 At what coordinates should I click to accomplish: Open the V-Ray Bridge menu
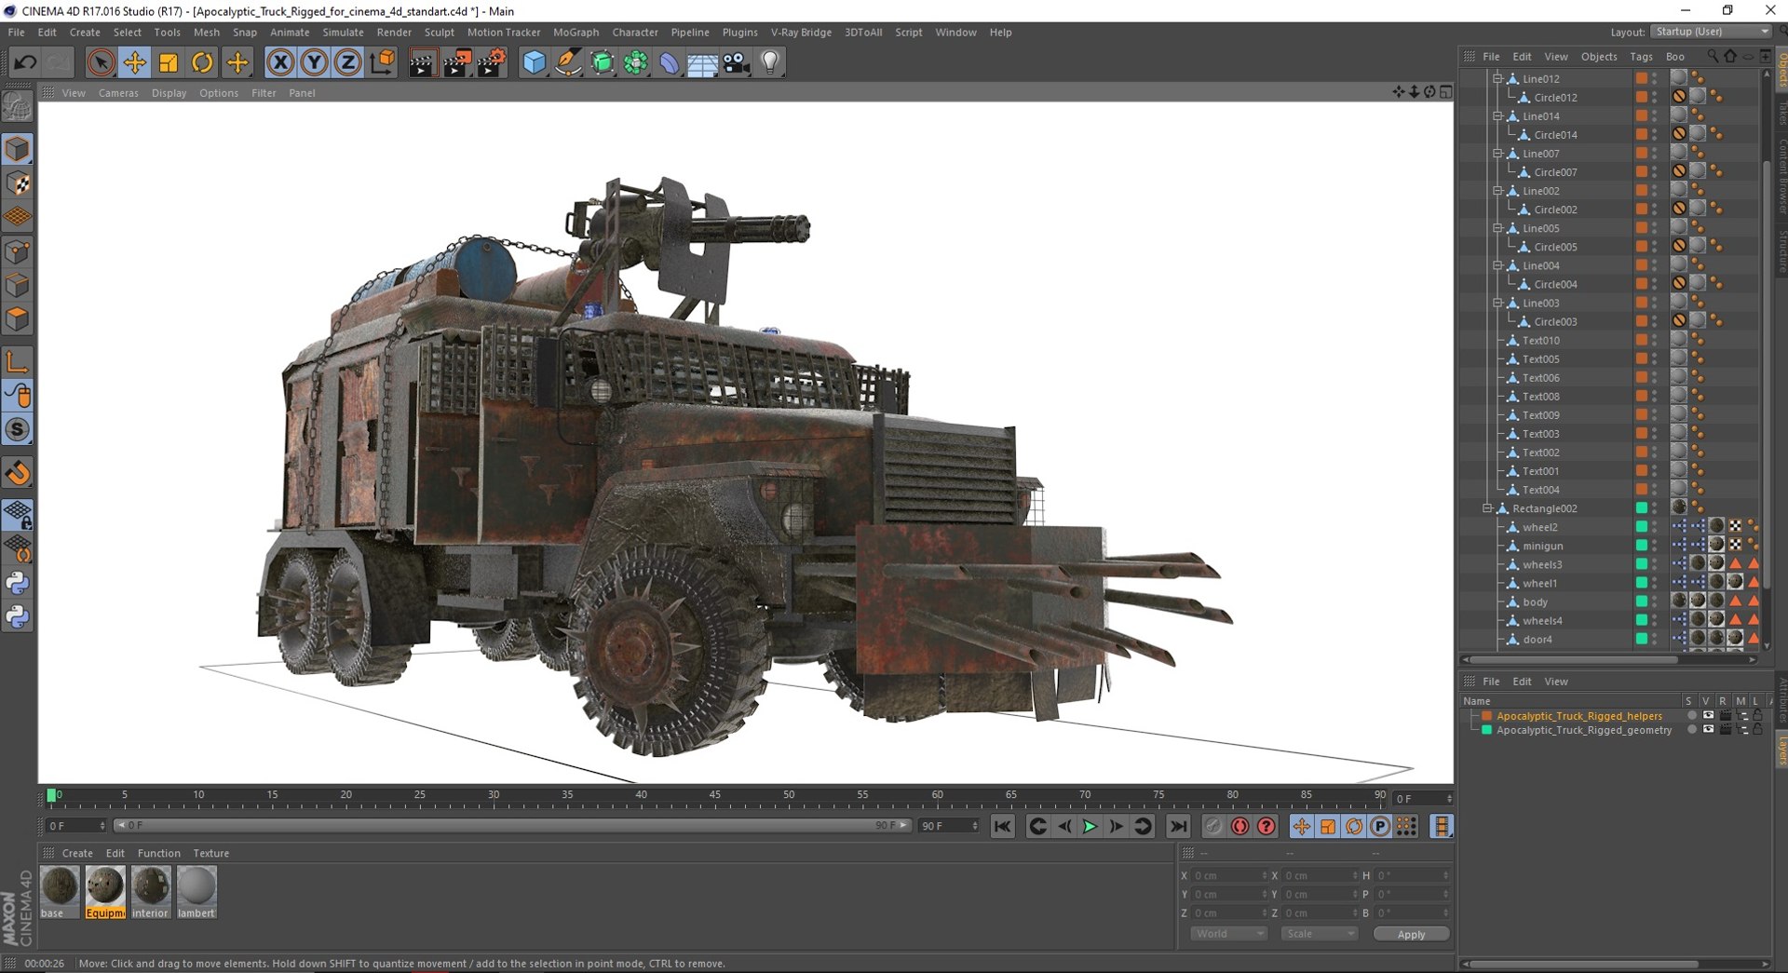pos(801,32)
